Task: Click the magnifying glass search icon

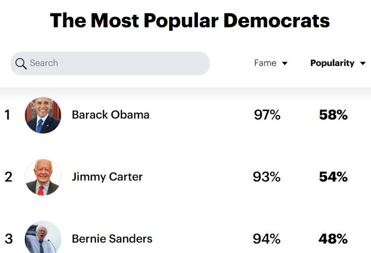Action: click(21, 63)
